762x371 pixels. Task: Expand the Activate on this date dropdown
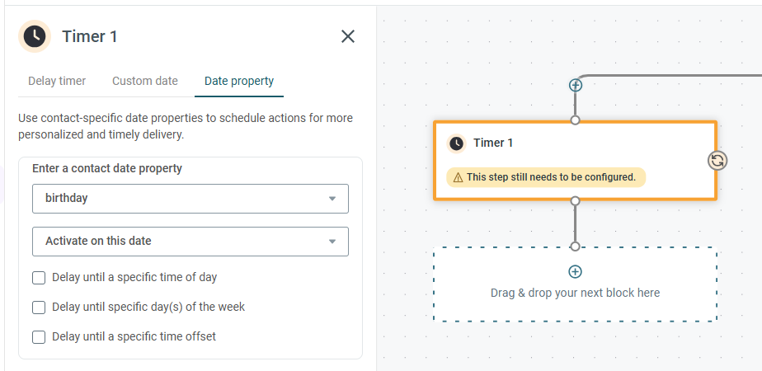click(190, 242)
